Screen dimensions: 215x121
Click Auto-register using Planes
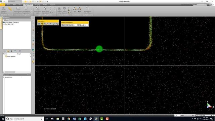coord(18,10)
